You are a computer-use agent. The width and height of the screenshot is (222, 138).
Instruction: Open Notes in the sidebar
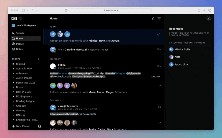pos(19,49)
